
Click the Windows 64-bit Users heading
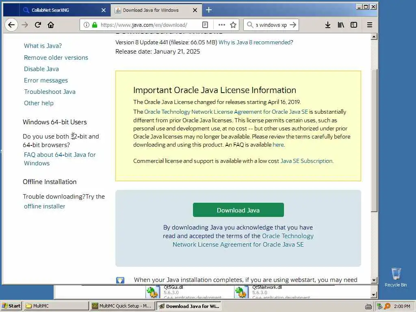click(x=55, y=122)
